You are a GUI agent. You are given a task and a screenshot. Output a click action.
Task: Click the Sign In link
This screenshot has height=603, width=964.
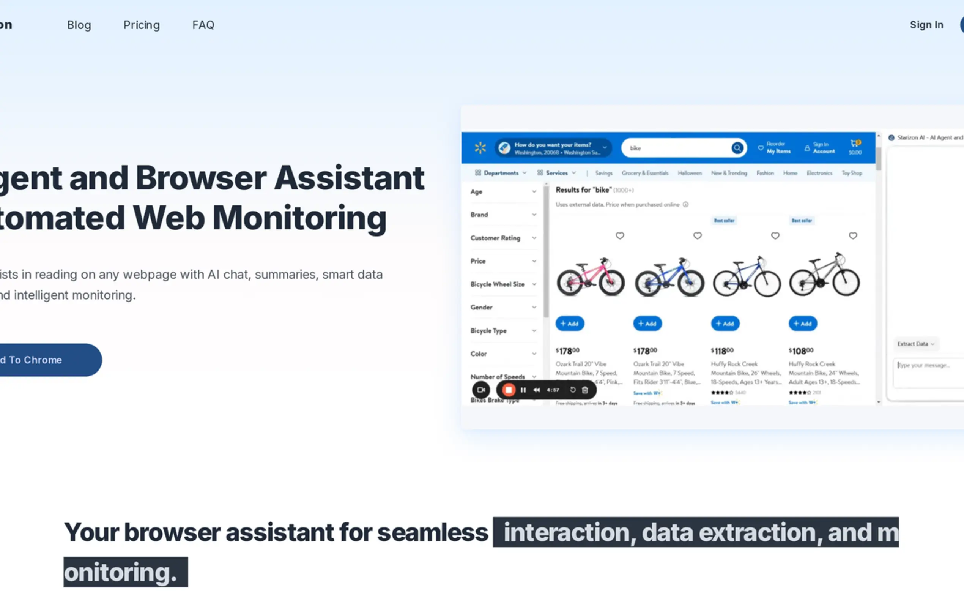tap(926, 25)
